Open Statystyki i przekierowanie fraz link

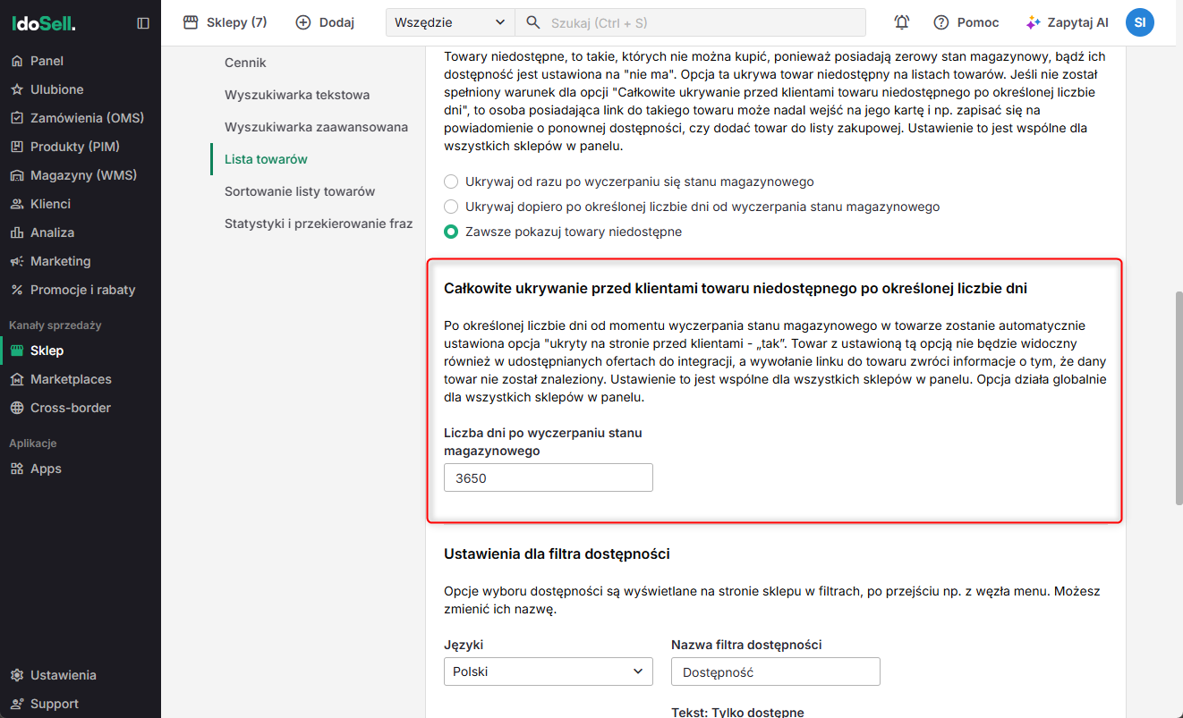(x=318, y=224)
